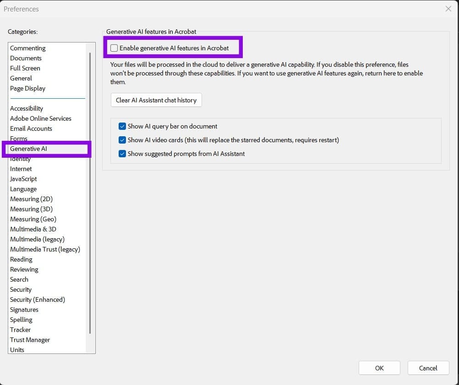The width and height of the screenshot is (459, 385).
Task: Select Forms in the categories list
Action: coord(19,138)
